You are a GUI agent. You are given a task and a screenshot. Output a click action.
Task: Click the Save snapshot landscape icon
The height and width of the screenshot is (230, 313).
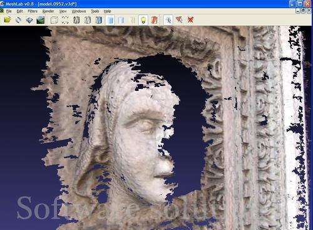click(41, 20)
